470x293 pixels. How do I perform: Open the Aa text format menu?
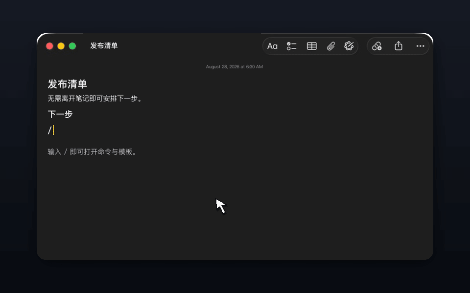pyautogui.click(x=272, y=46)
